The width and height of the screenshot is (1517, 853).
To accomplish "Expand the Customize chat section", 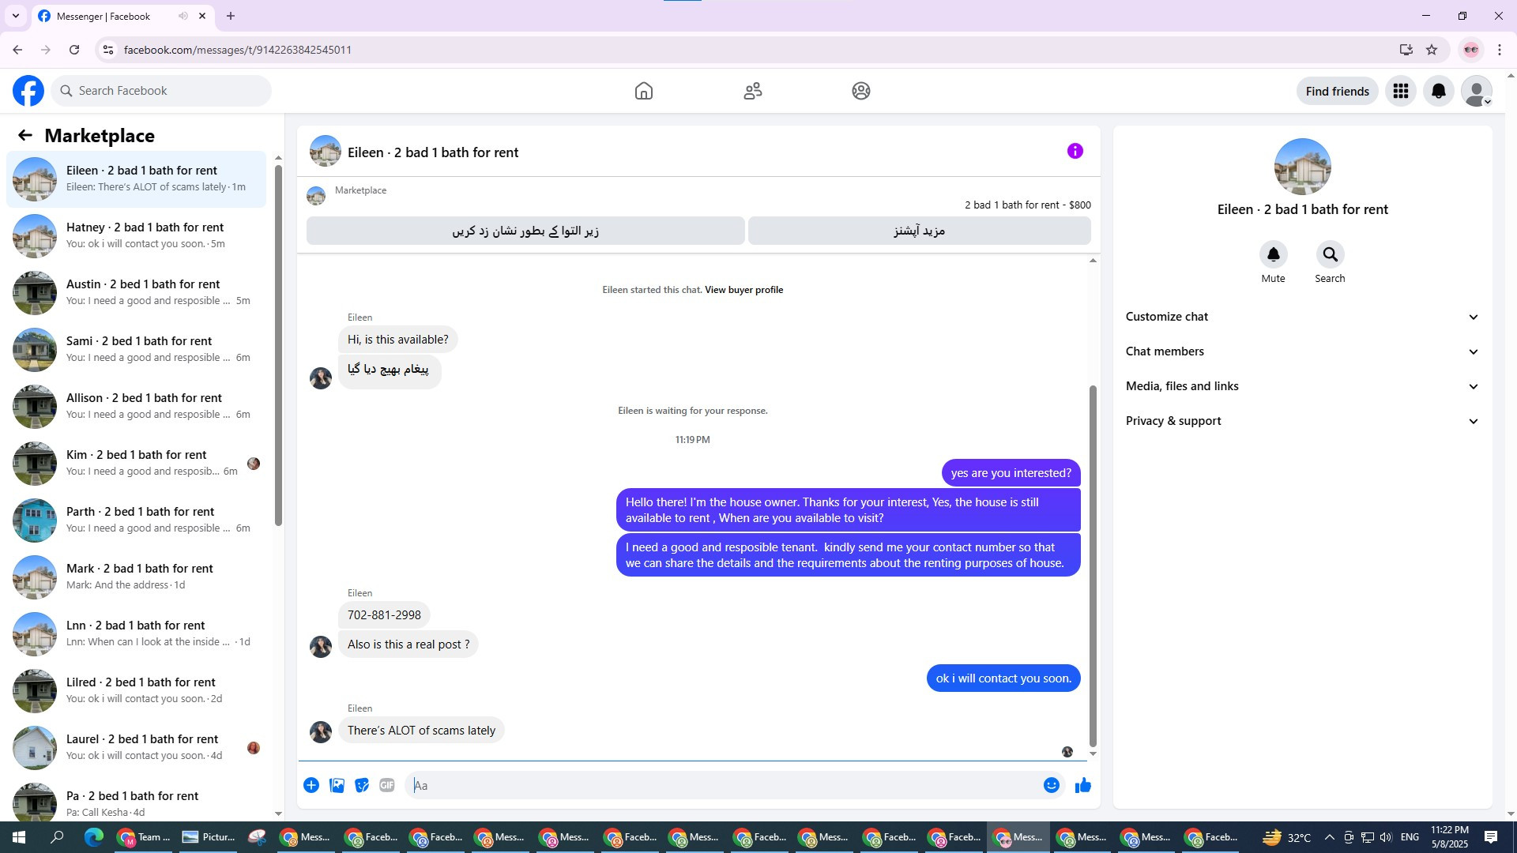I will click(1302, 317).
